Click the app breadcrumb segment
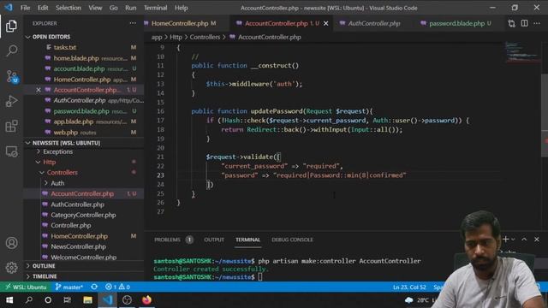Screen dimensions: 548x308 click(x=157, y=37)
